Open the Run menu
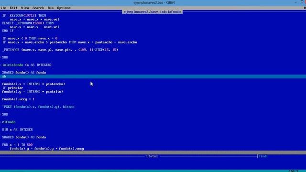306x172 pixels. coord(51,8)
